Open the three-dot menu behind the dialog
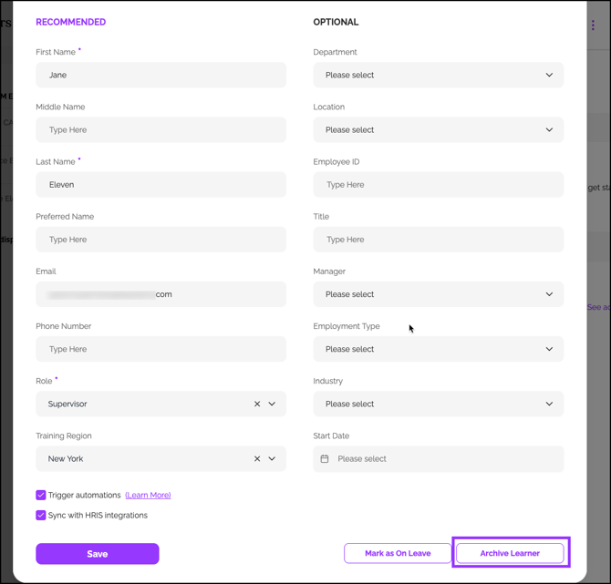611x584 pixels. click(x=593, y=26)
